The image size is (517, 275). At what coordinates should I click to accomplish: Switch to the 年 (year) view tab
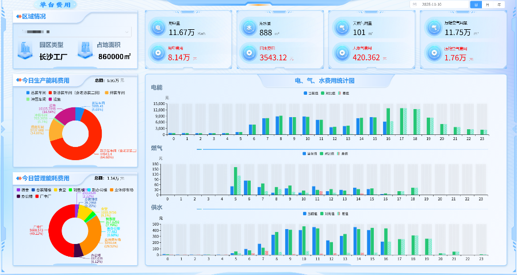click(499, 4)
